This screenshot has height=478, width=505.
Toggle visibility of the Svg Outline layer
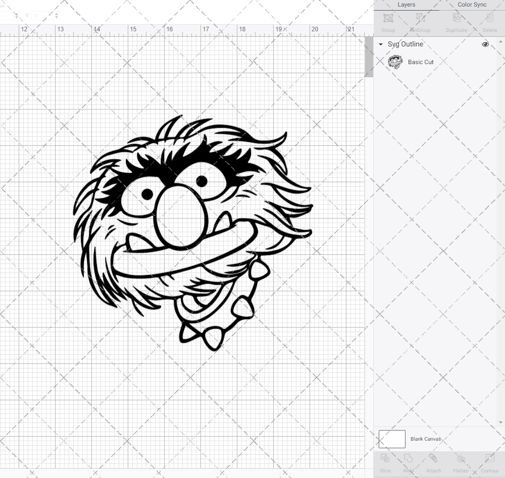coord(485,44)
